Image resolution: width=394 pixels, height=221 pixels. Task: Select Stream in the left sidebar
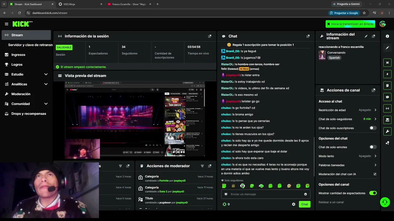point(26,35)
